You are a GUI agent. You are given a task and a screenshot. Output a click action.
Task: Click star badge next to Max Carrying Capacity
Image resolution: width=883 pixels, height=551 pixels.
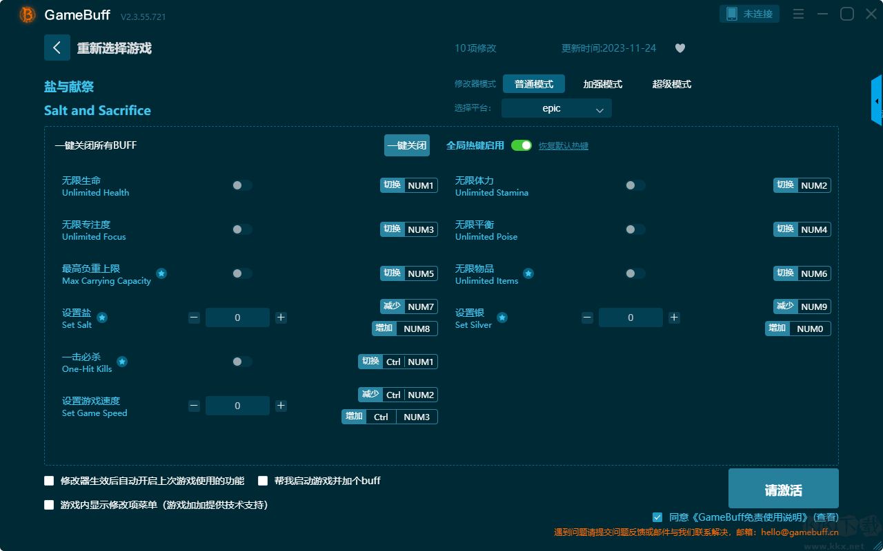(161, 273)
